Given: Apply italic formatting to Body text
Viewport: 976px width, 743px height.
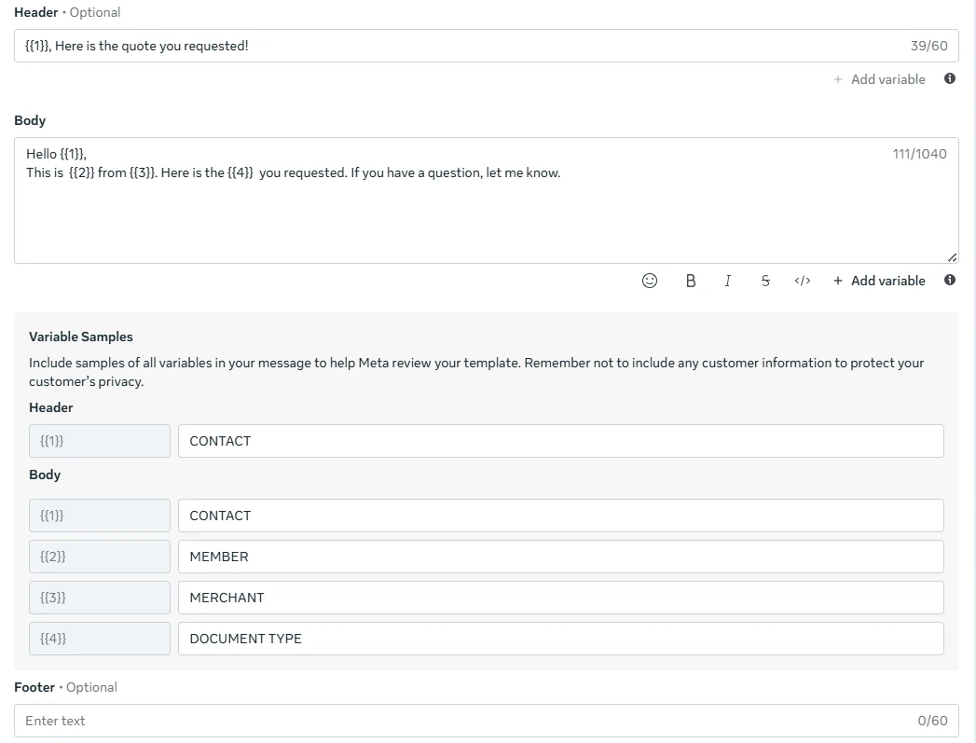Looking at the screenshot, I should pyautogui.click(x=728, y=281).
